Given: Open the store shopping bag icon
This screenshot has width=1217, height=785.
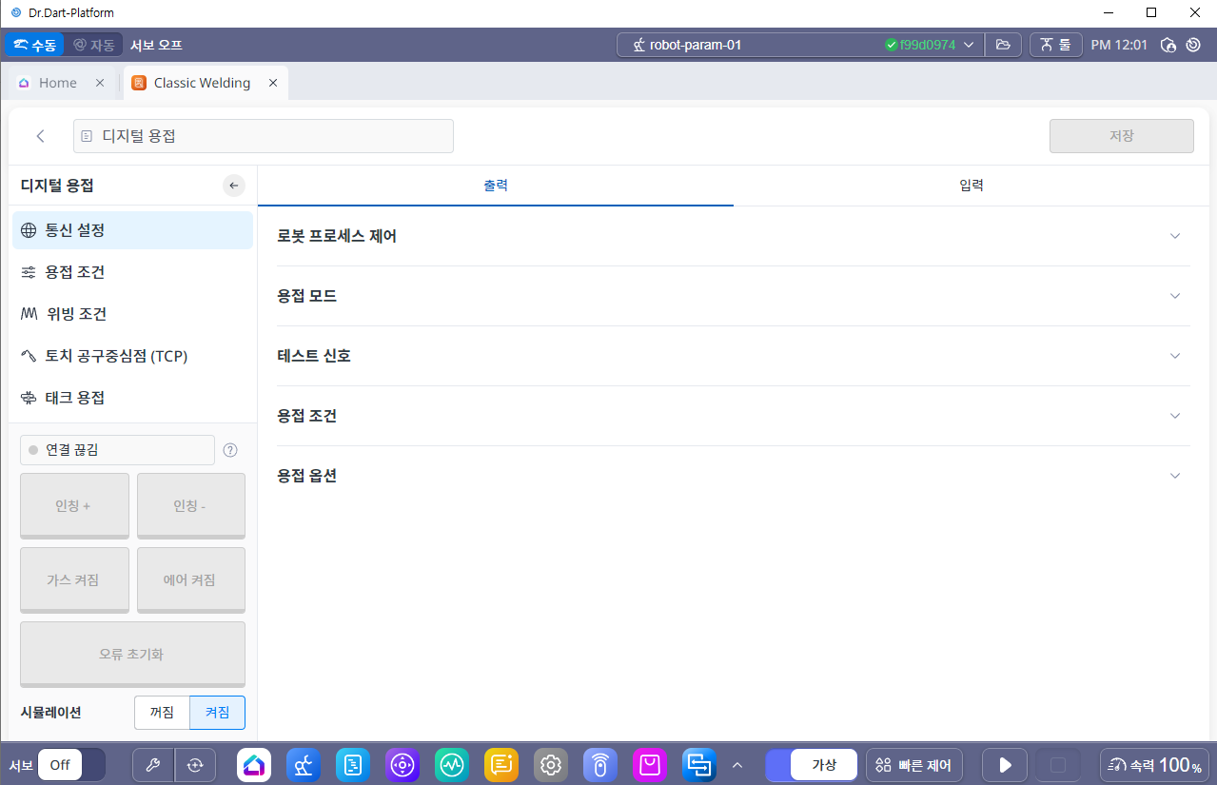Looking at the screenshot, I should pos(650,764).
